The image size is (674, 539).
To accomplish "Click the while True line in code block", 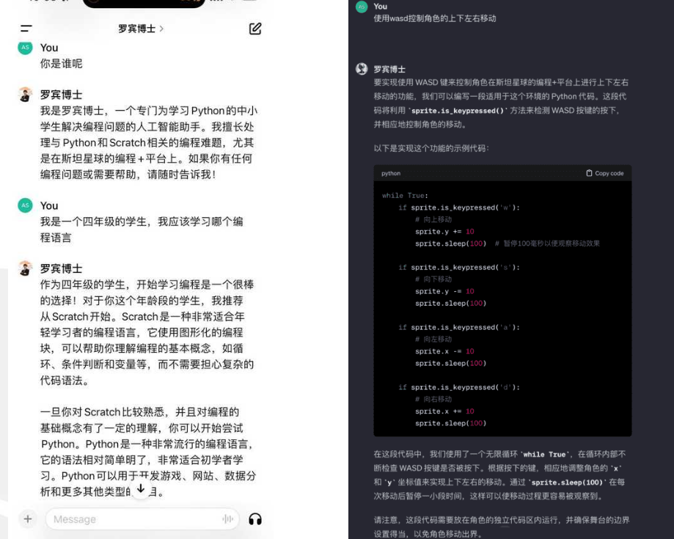I will click(x=405, y=196).
